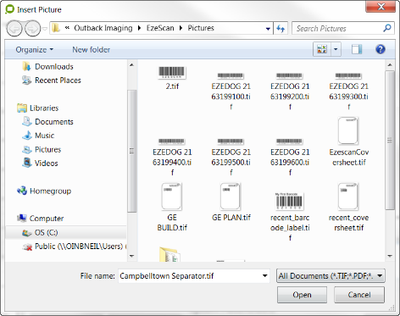Select the recent_barcode_label.tif thumbnail
This screenshot has height=316, width=400.
(290, 201)
